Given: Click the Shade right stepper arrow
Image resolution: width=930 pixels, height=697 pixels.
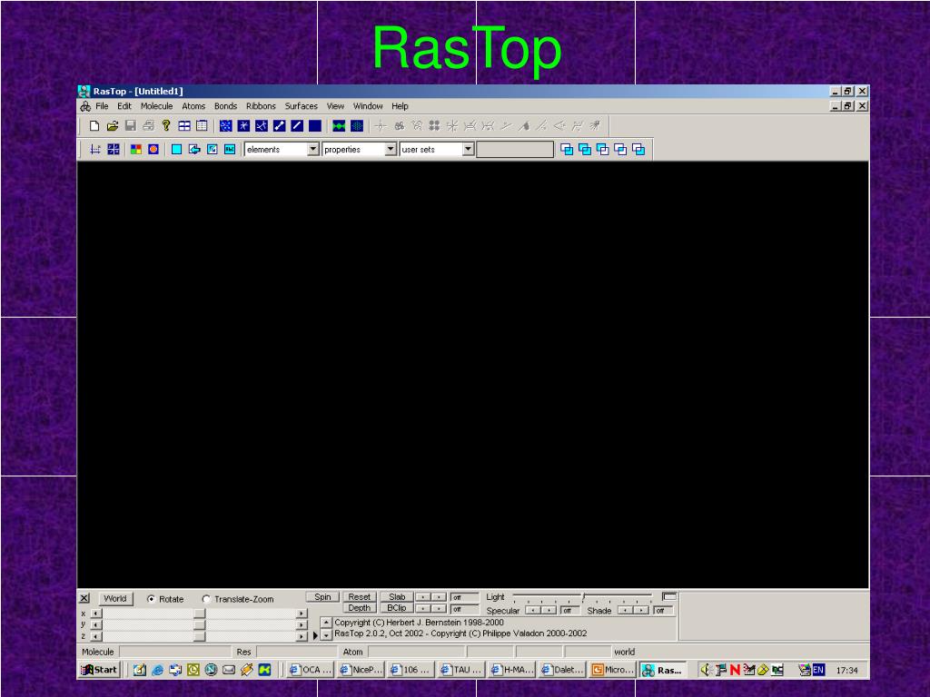Looking at the screenshot, I should tap(641, 611).
